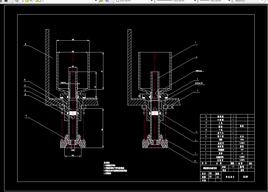The width and height of the screenshot is (268, 192).
Task: Select balloon number 11 label
Action: (25, 90)
